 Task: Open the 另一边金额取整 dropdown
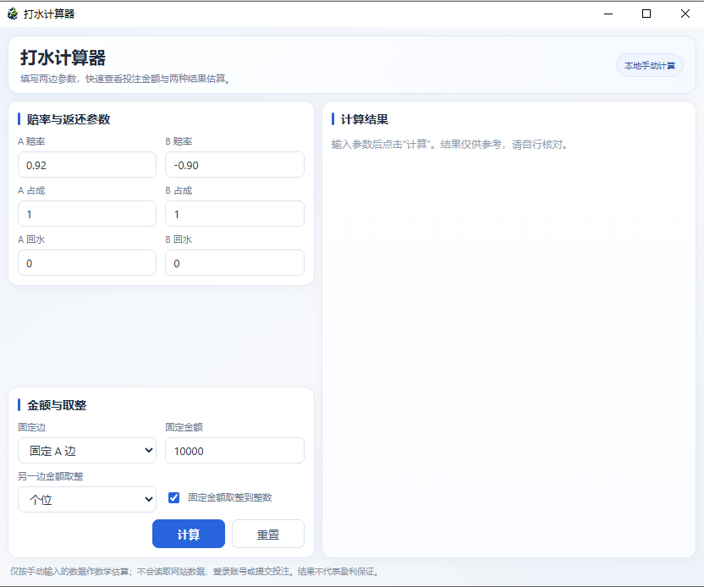pos(87,500)
